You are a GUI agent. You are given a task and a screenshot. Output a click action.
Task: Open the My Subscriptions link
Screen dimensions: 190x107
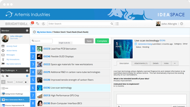click(14, 64)
